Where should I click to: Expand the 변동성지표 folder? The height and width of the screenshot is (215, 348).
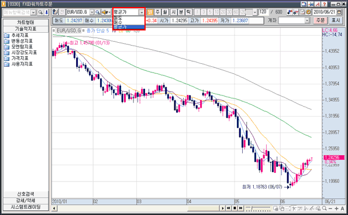19,41
